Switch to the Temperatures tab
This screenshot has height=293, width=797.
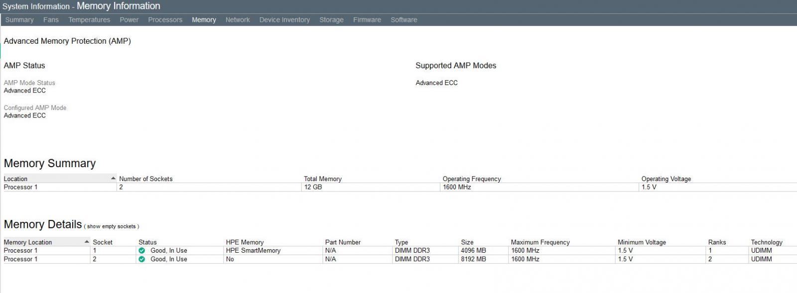[x=89, y=20]
